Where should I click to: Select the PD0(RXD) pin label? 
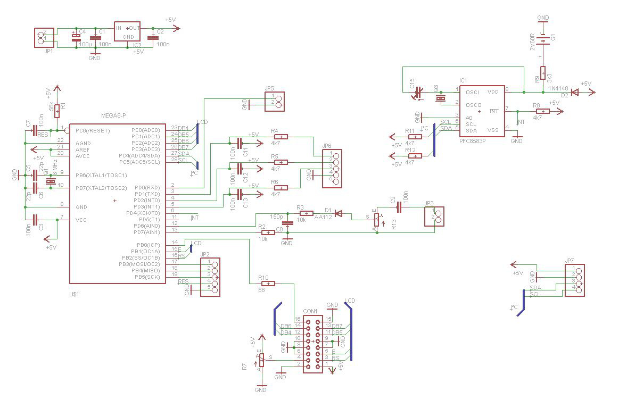(x=147, y=187)
